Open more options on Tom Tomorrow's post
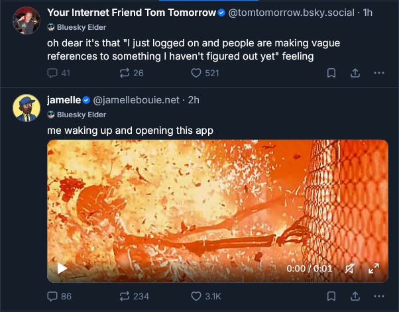399x312 pixels. (379, 73)
